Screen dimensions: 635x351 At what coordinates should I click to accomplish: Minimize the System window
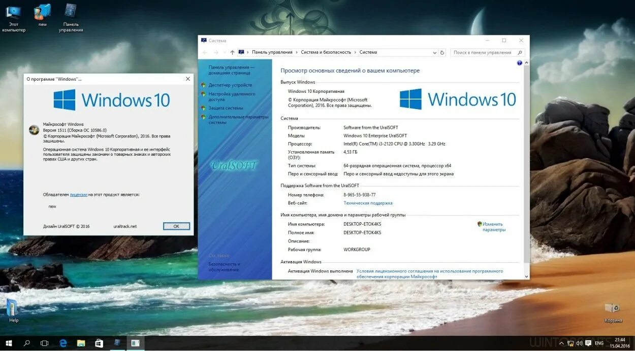click(x=487, y=41)
